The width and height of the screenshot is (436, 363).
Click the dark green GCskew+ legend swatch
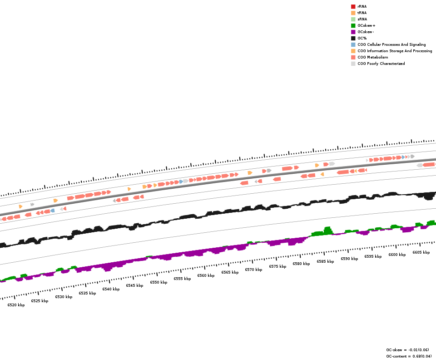tap(353, 25)
